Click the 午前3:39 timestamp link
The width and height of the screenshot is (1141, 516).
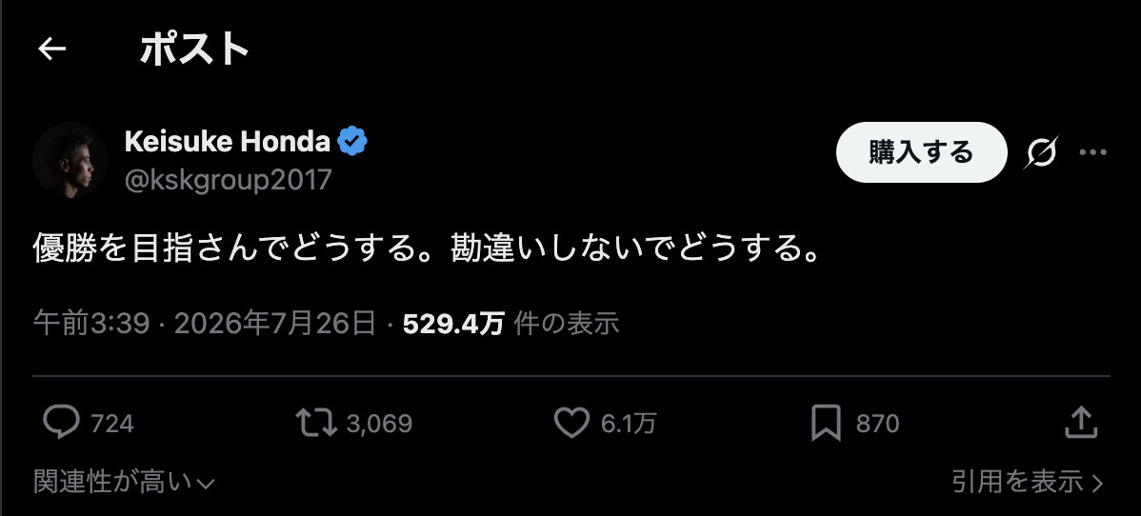(x=91, y=324)
